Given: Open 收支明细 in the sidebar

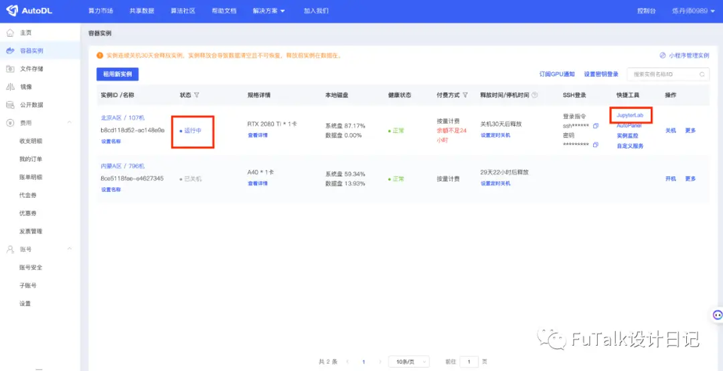Looking at the screenshot, I should 31,141.
